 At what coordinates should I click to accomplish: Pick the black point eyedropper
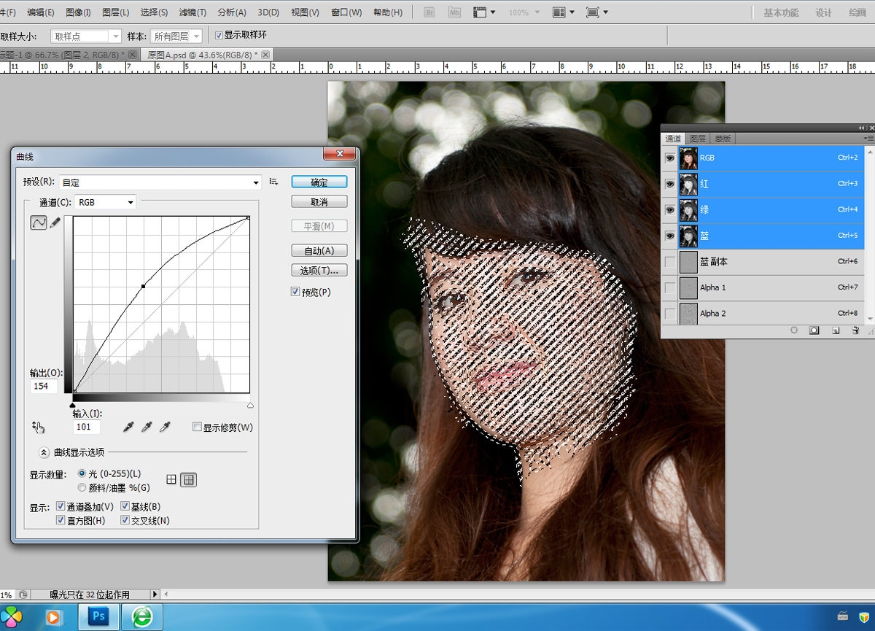pos(129,427)
